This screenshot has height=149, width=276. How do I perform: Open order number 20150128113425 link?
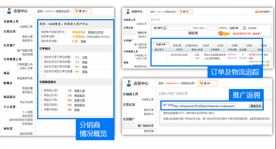point(179,55)
